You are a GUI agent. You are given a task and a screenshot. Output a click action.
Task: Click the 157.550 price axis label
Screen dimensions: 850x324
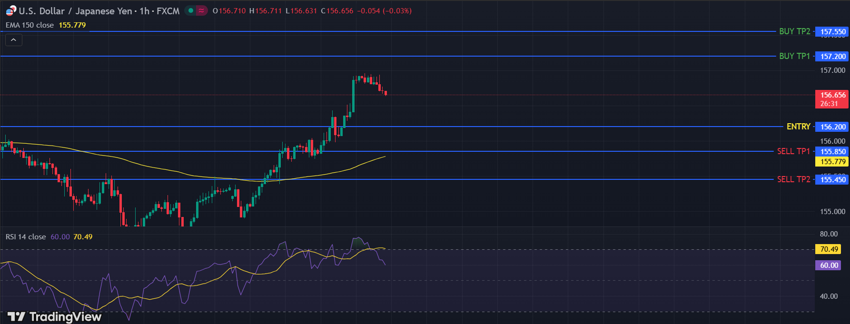coord(832,32)
